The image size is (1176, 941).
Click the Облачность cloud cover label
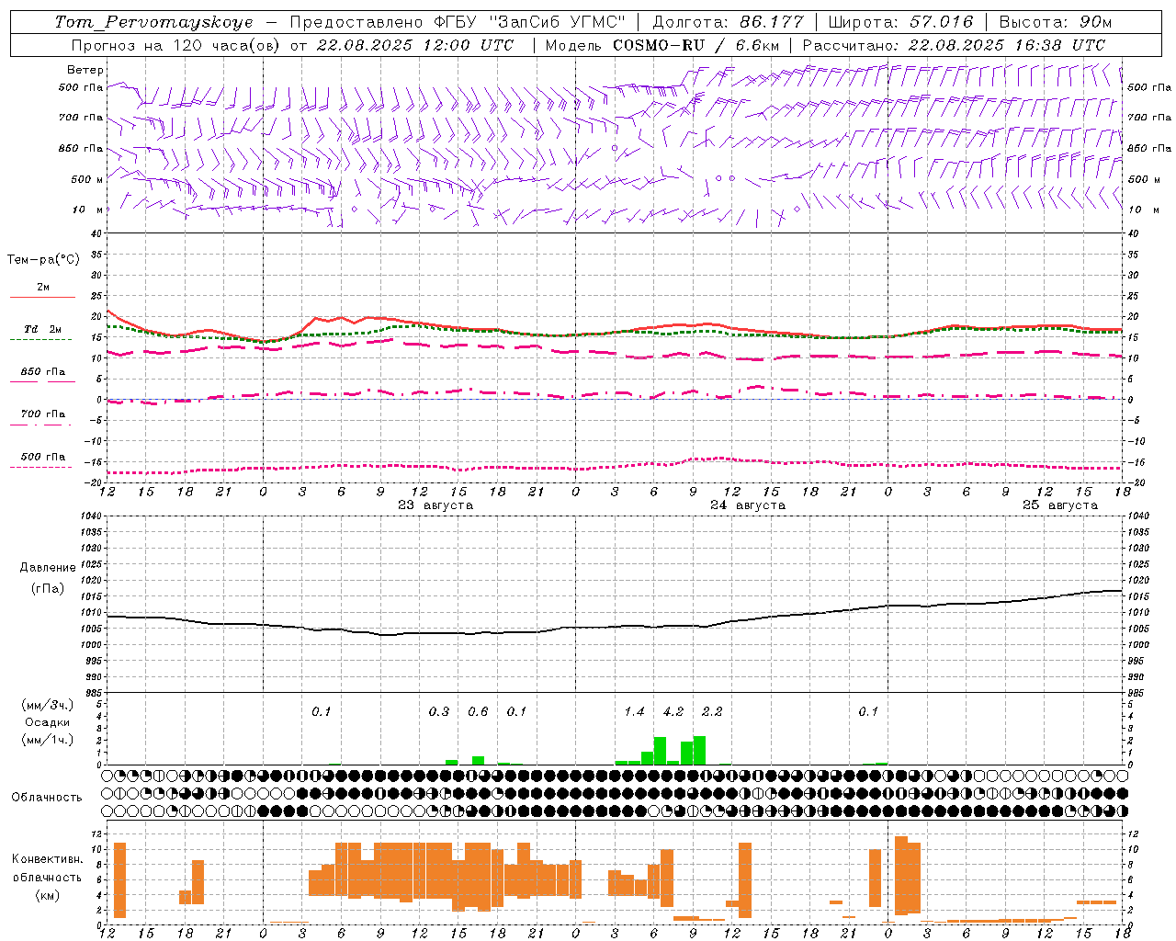pyautogui.click(x=47, y=798)
